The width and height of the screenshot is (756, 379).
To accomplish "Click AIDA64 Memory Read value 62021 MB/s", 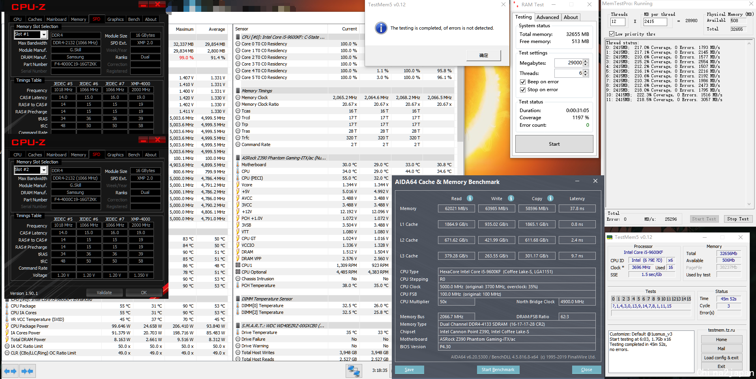I will coord(456,208).
